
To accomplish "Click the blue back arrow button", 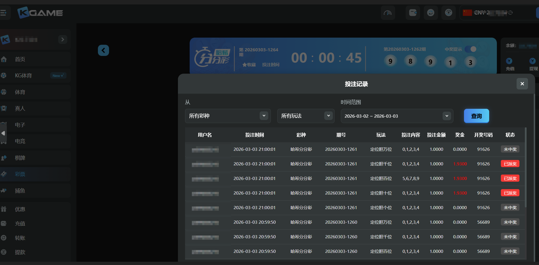I will pyautogui.click(x=103, y=50).
